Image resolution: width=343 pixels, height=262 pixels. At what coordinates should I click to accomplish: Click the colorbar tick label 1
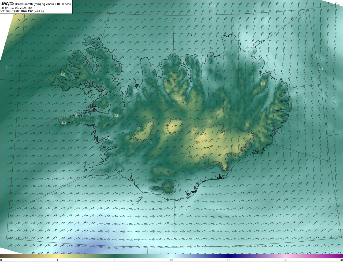57,260
